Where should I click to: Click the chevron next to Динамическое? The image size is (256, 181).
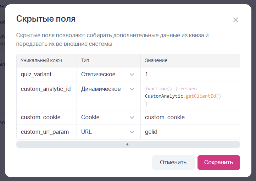click(132, 89)
